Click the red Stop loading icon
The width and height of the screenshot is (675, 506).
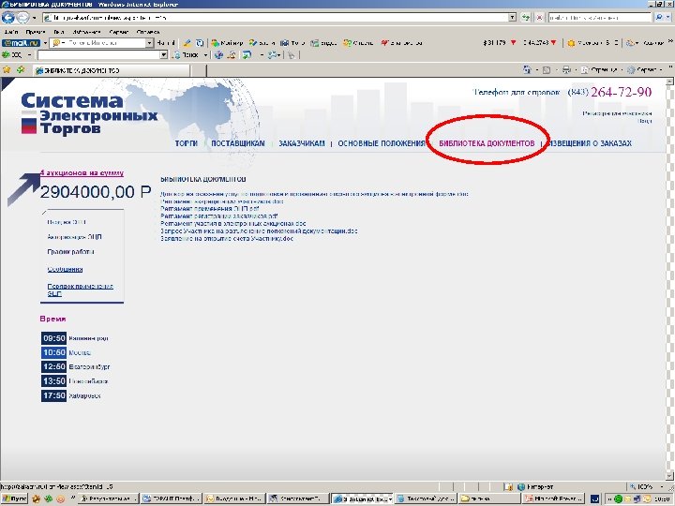pyautogui.click(x=539, y=18)
